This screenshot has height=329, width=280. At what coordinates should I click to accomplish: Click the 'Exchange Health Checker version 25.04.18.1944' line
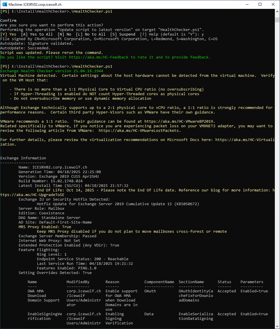coord(52,71)
